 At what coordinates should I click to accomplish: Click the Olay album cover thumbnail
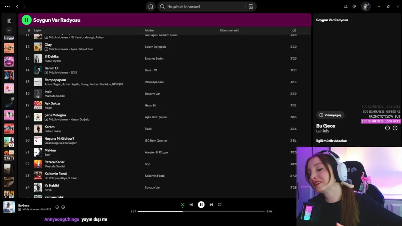coord(38,47)
